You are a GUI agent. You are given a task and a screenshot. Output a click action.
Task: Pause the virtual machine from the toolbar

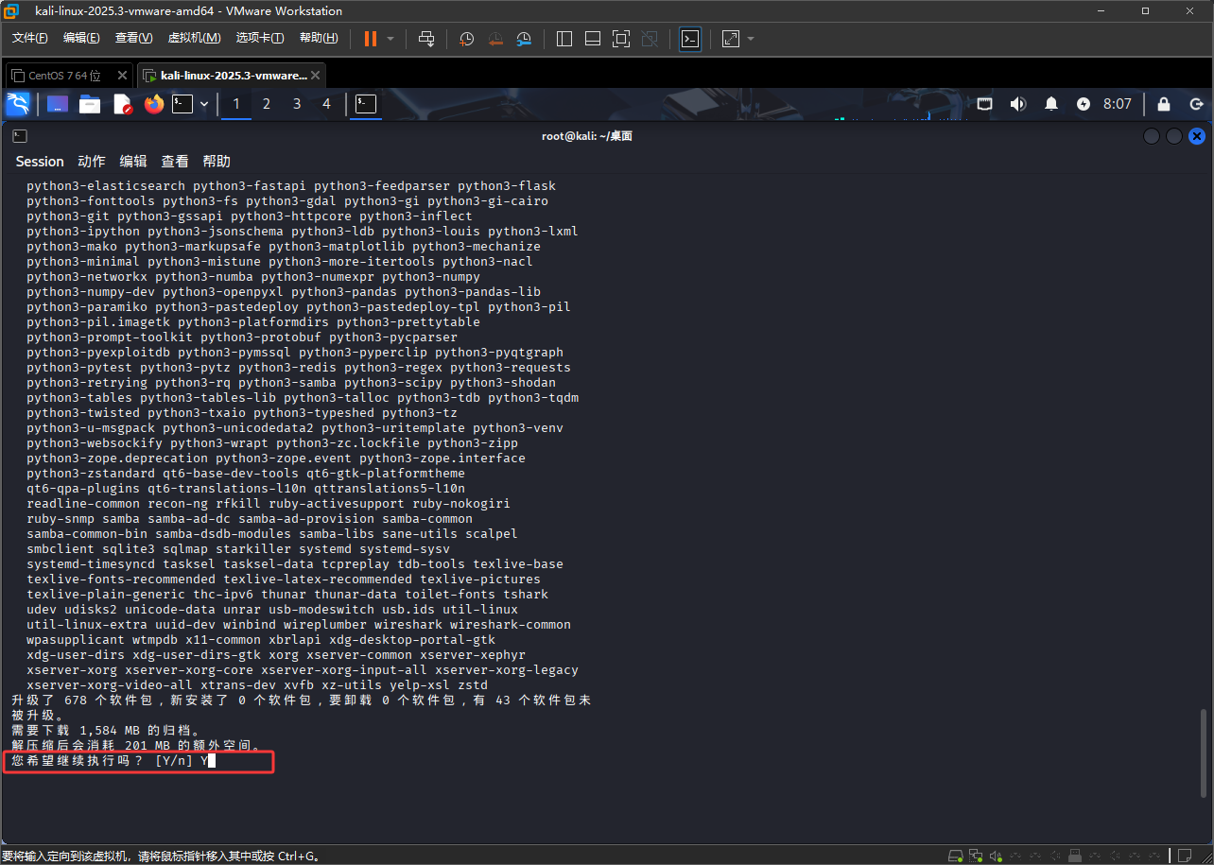[x=370, y=39]
